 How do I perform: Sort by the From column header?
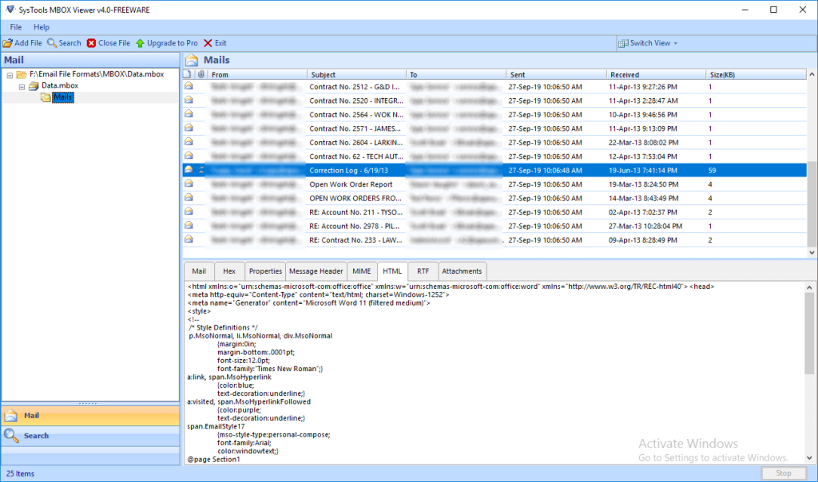tap(257, 74)
